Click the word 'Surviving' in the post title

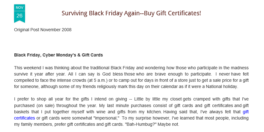[x=74, y=13]
